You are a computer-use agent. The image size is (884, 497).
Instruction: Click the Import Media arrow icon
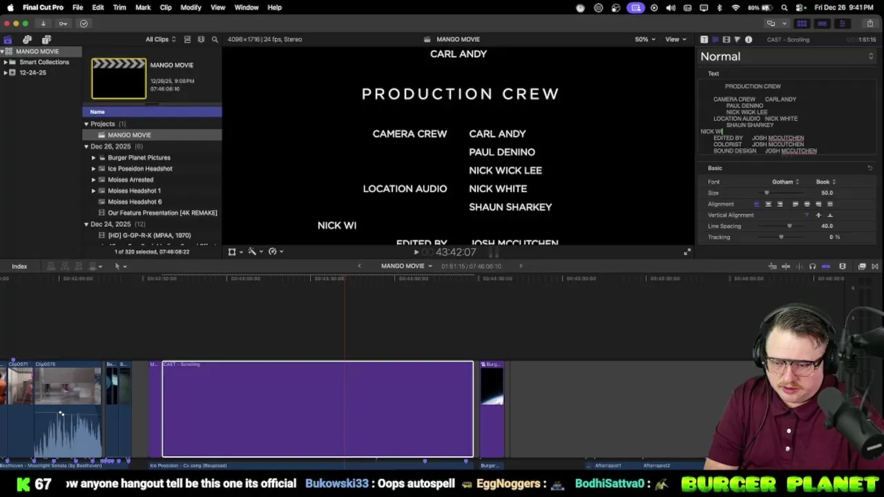point(43,23)
